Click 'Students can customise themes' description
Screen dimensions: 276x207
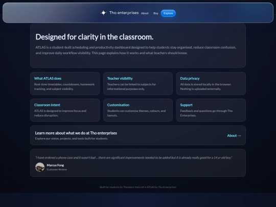(136, 113)
